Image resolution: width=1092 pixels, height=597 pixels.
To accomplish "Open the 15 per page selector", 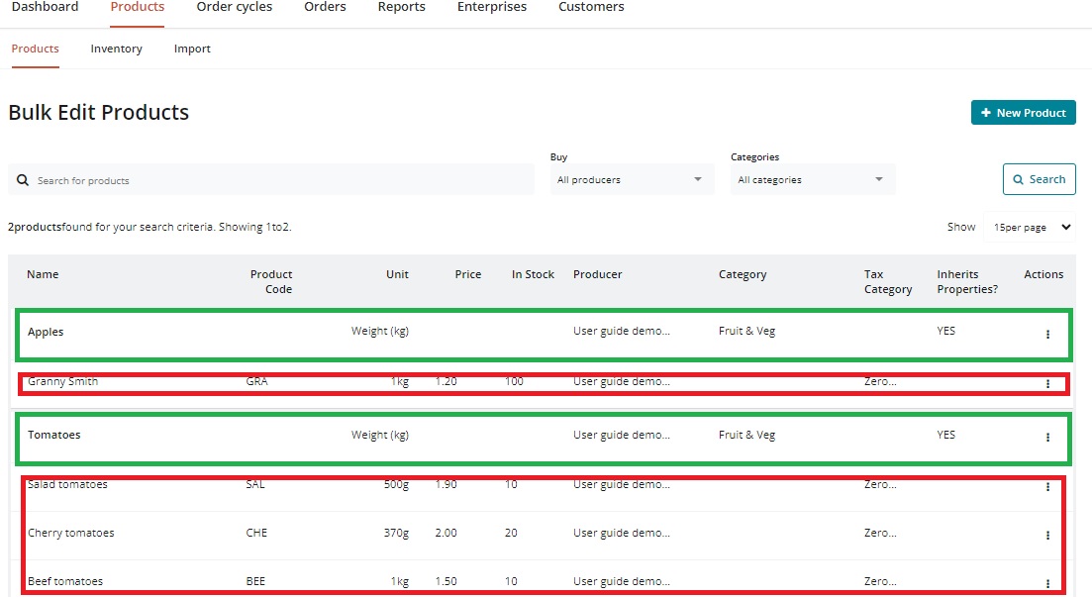I will coord(1033,228).
